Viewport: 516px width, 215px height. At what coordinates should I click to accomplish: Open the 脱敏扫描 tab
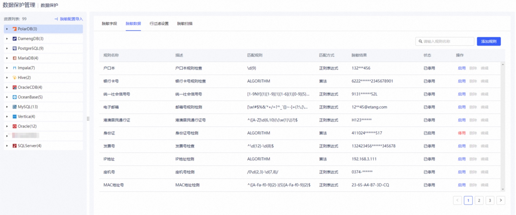185,24
